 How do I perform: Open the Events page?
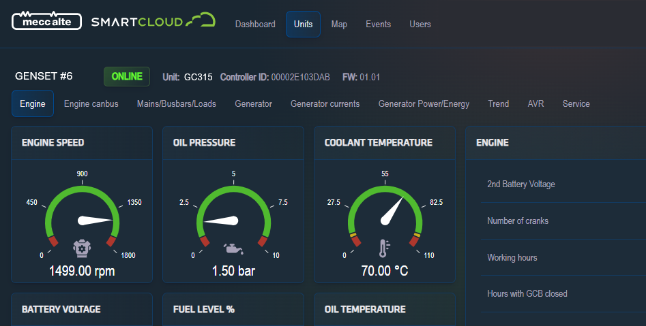coord(378,25)
